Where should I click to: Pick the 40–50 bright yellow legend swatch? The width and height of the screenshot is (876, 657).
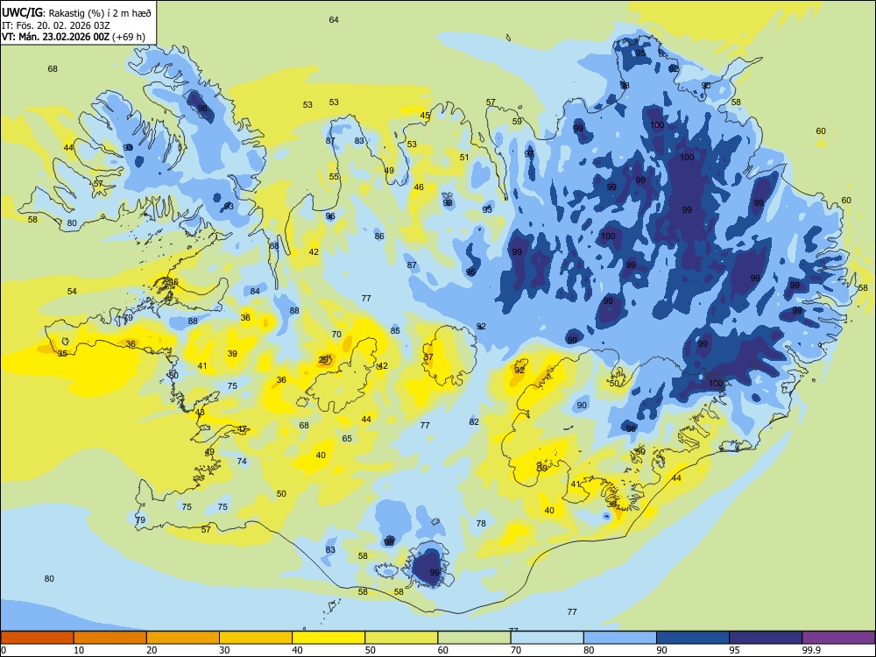pos(328,638)
